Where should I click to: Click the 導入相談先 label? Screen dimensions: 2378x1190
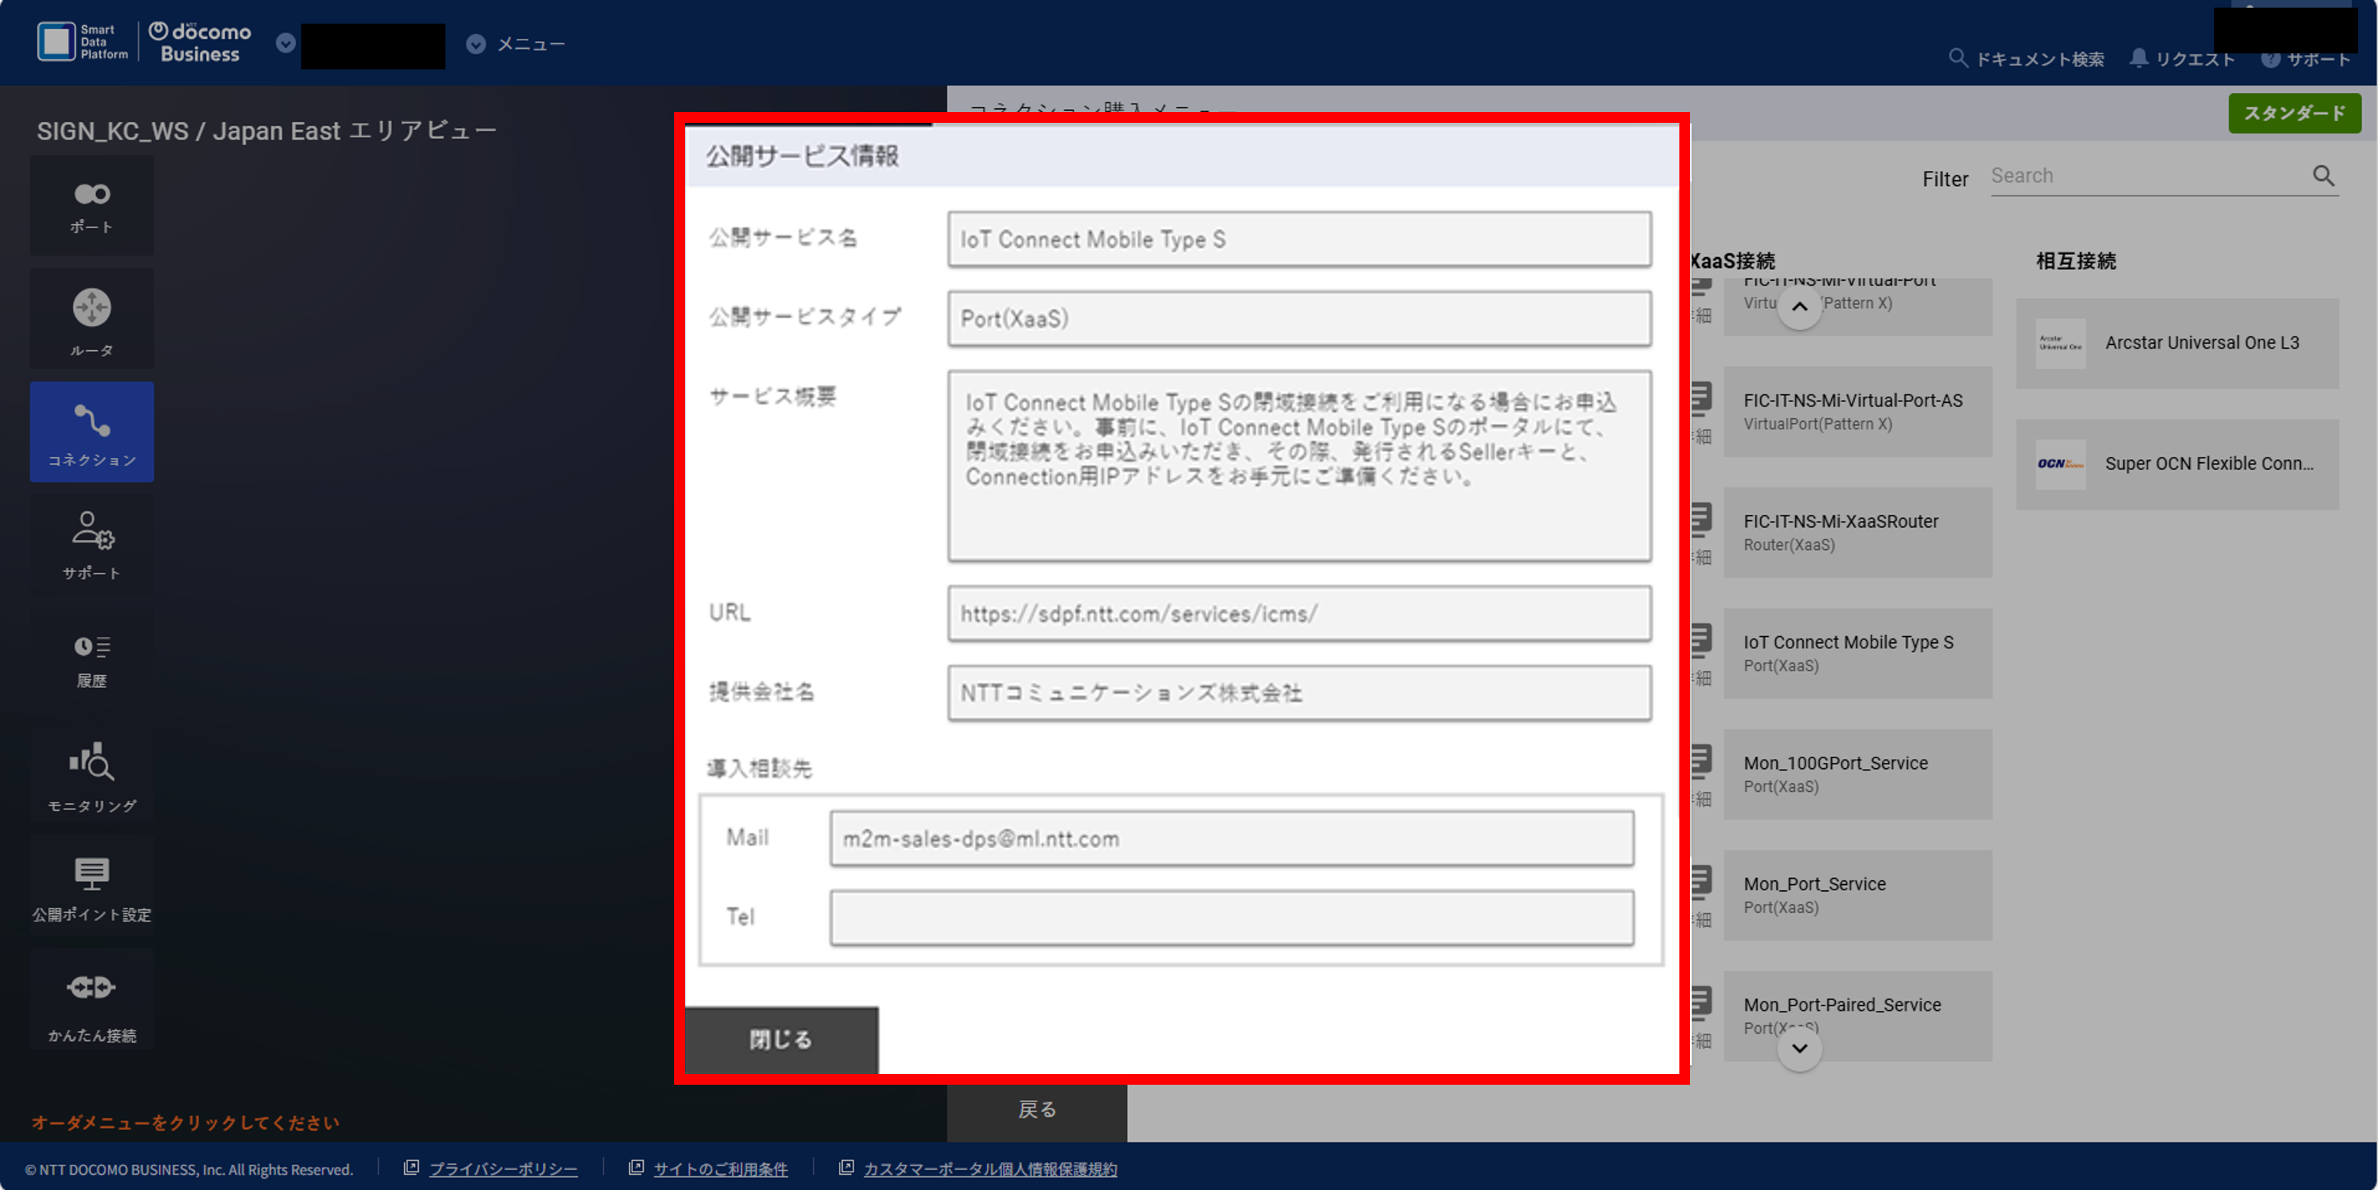[760, 768]
